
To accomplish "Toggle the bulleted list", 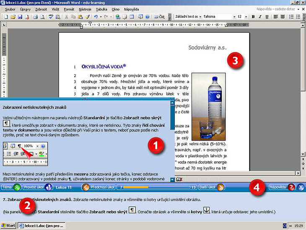I will pos(298,17).
